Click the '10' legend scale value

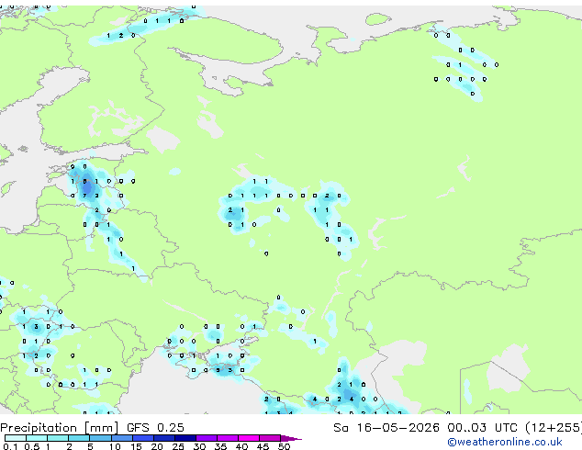115,446
